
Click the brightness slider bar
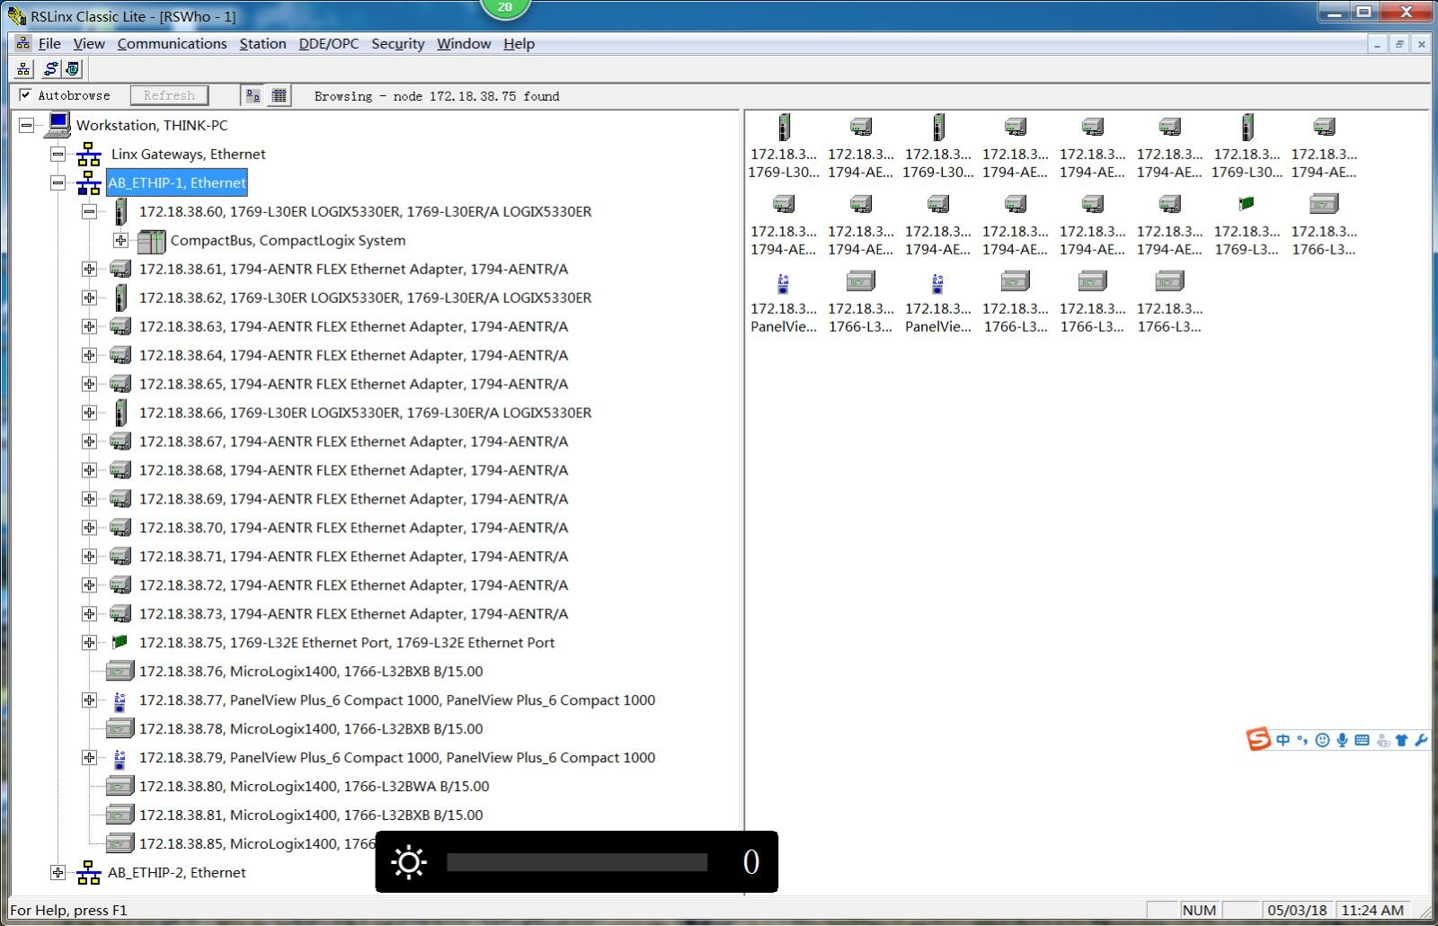coord(576,862)
